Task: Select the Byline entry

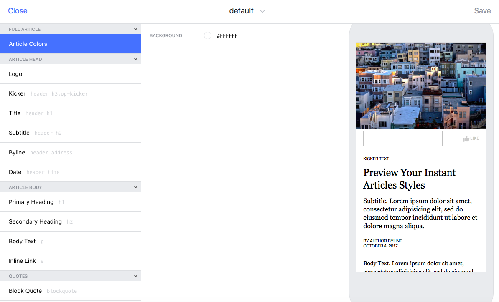Action: coord(70,152)
